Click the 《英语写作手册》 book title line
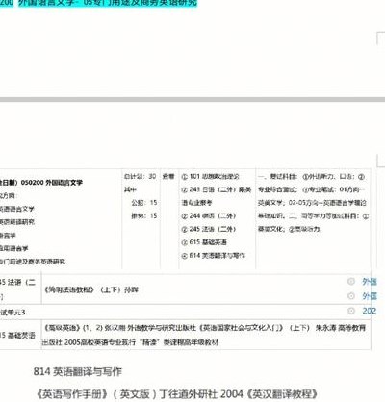Image resolution: width=385 pixels, height=402 pixels. click(x=176, y=394)
